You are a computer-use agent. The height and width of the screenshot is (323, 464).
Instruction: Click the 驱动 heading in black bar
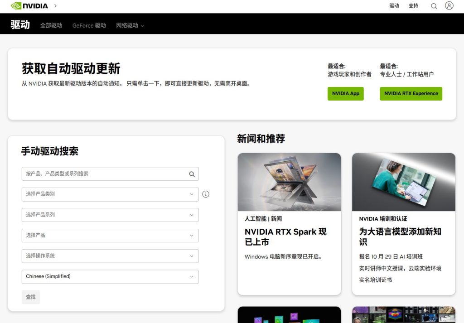20,24
